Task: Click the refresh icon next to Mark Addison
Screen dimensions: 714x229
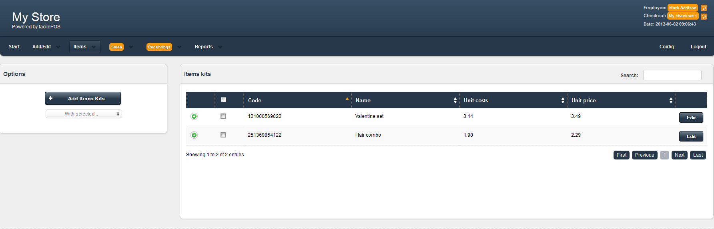Action: 704,8
